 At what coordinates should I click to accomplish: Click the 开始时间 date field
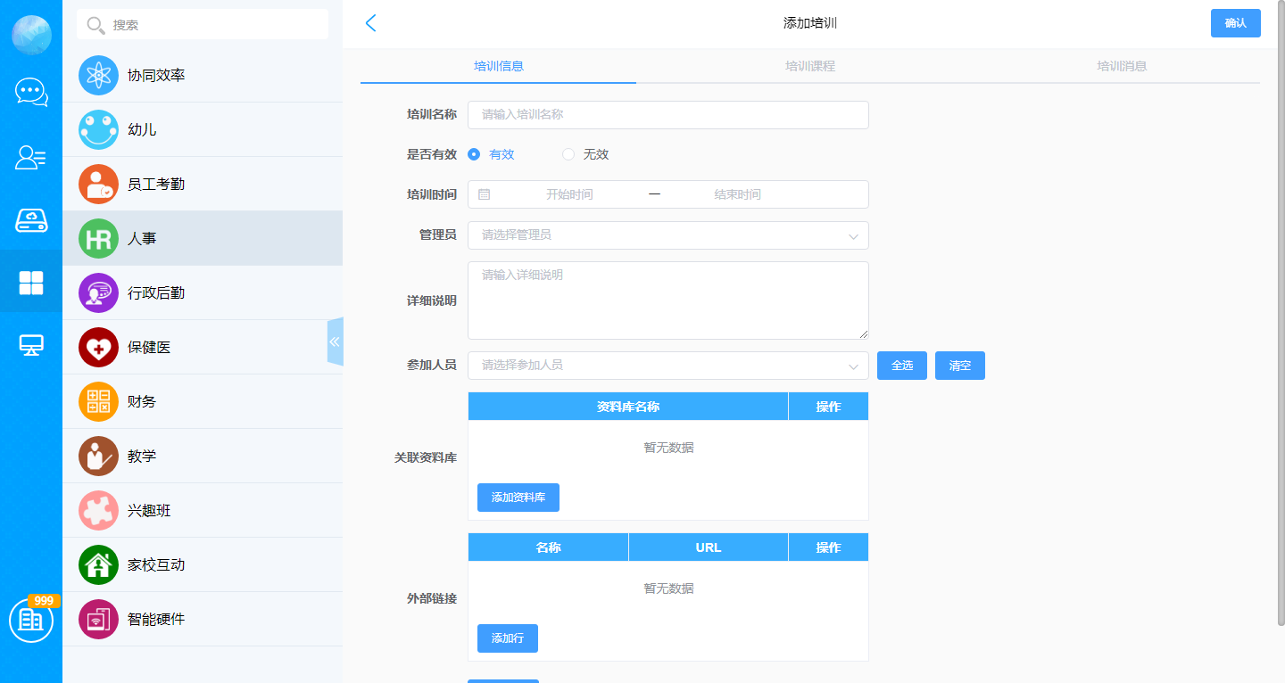569,194
